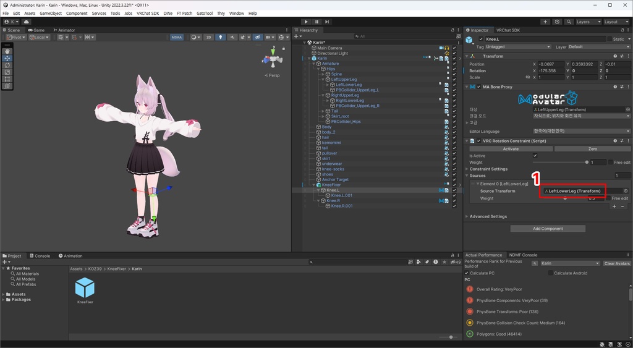633x348 pixels.
Task: Toggle scene lighting bulb icon
Action: point(219,37)
